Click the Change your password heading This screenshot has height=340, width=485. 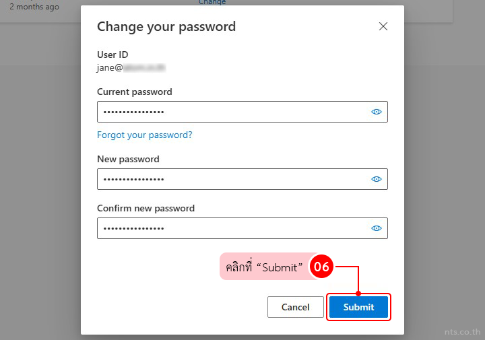[x=166, y=27]
